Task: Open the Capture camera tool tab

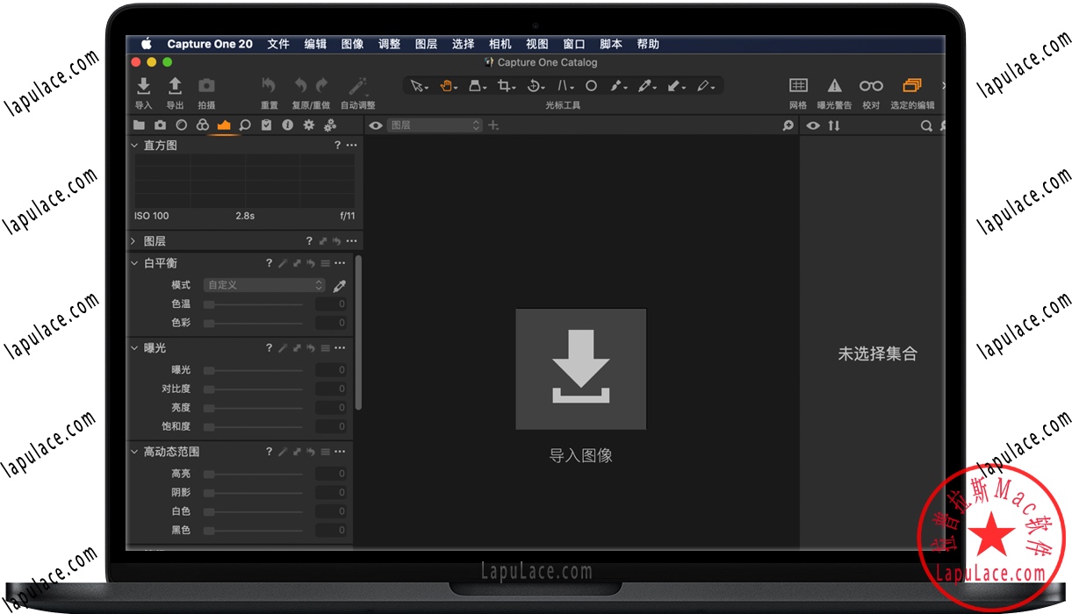Action: coord(160,125)
